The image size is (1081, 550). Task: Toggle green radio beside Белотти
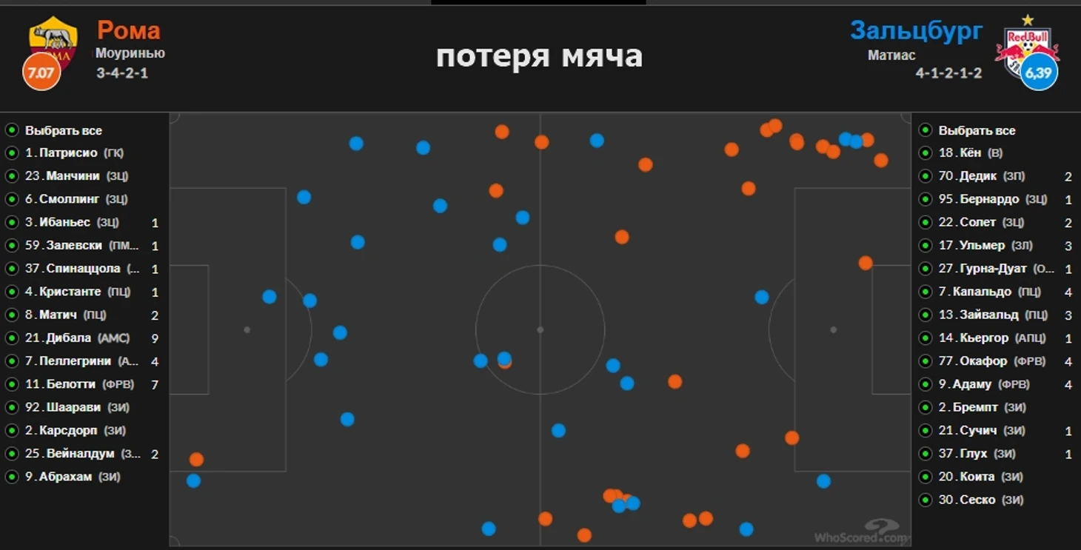(x=12, y=384)
